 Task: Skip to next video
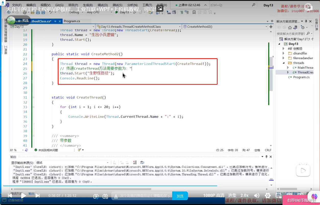pyautogui.click(x=38, y=196)
